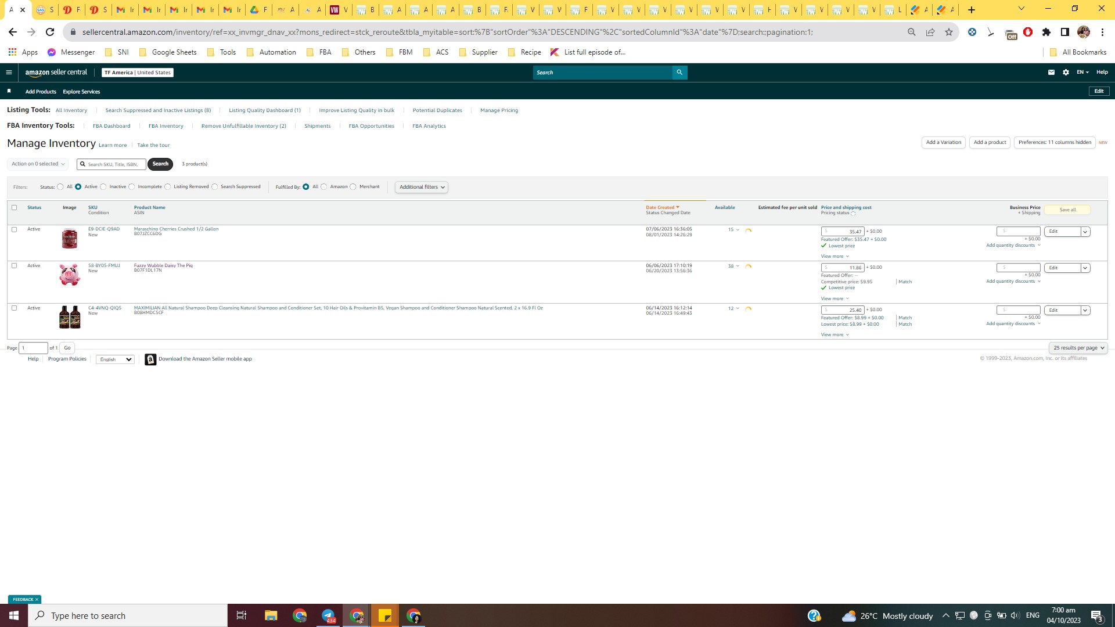
Task: Open the settings gear icon
Action: pyautogui.click(x=1066, y=73)
